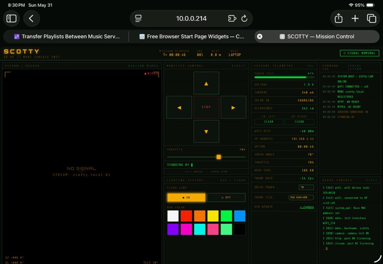Click the SIGNAL NOMINAL status badge
The width and height of the screenshot is (383, 264).
pos(360,53)
